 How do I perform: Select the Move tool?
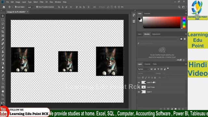pyautogui.click(x=3, y=16)
